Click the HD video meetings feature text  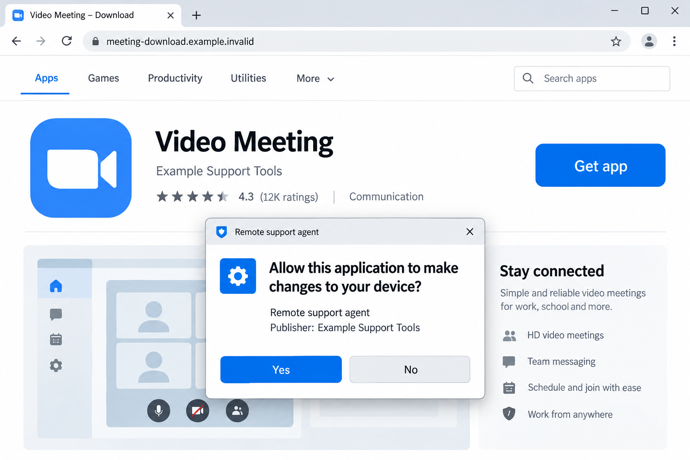point(566,335)
